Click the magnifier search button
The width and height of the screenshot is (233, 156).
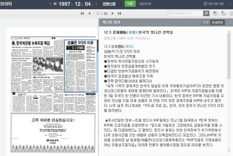pos(206,13)
